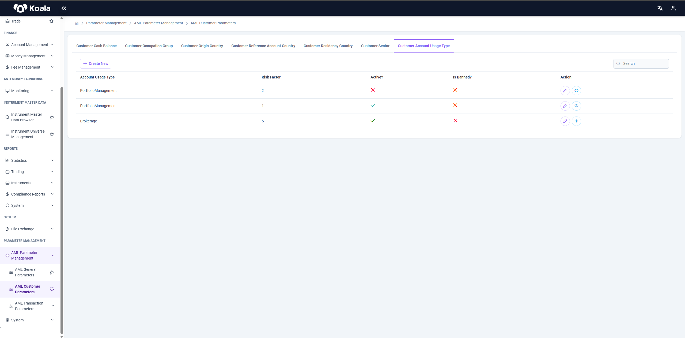Screen dimensions: 685x338
Task: Expand Fee Management menu
Action: pos(29,67)
